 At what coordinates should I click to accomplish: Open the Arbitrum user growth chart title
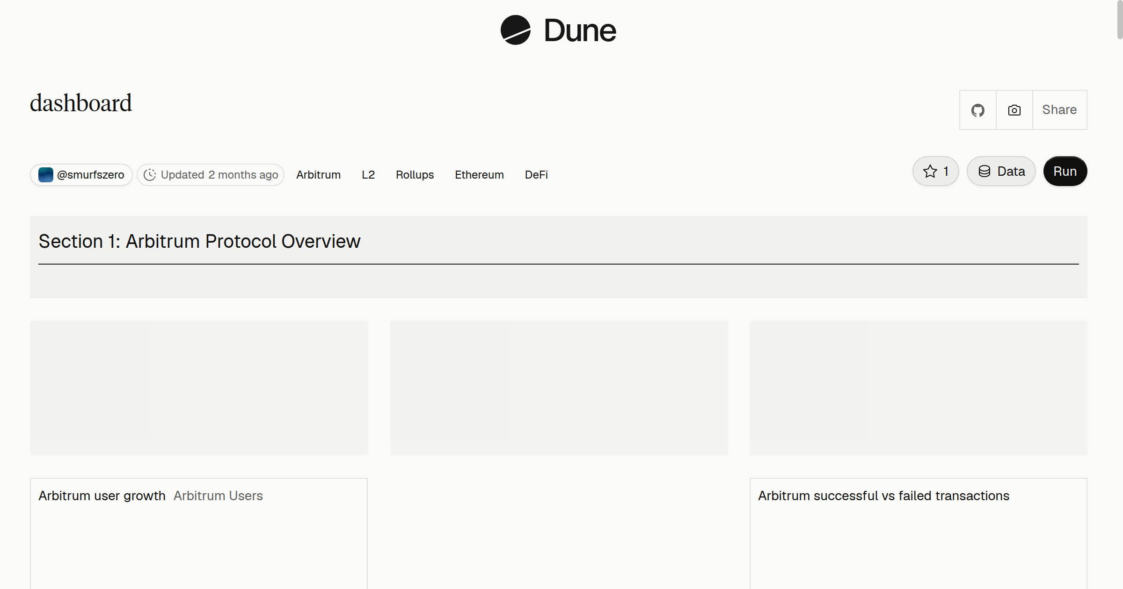(x=102, y=496)
